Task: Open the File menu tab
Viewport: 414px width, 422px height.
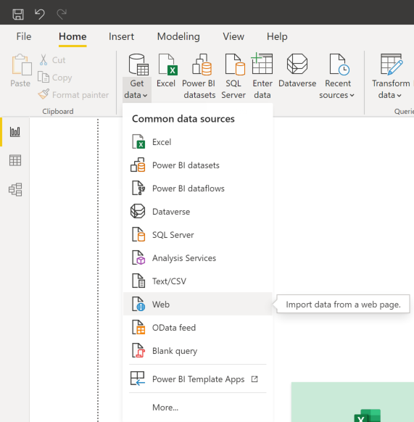Action: (x=24, y=36)
